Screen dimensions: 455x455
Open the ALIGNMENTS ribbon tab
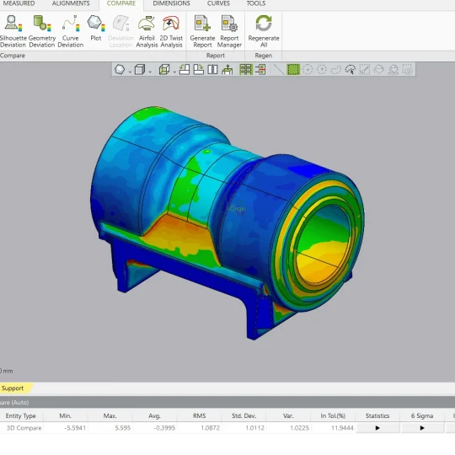[x=71, y=3]
